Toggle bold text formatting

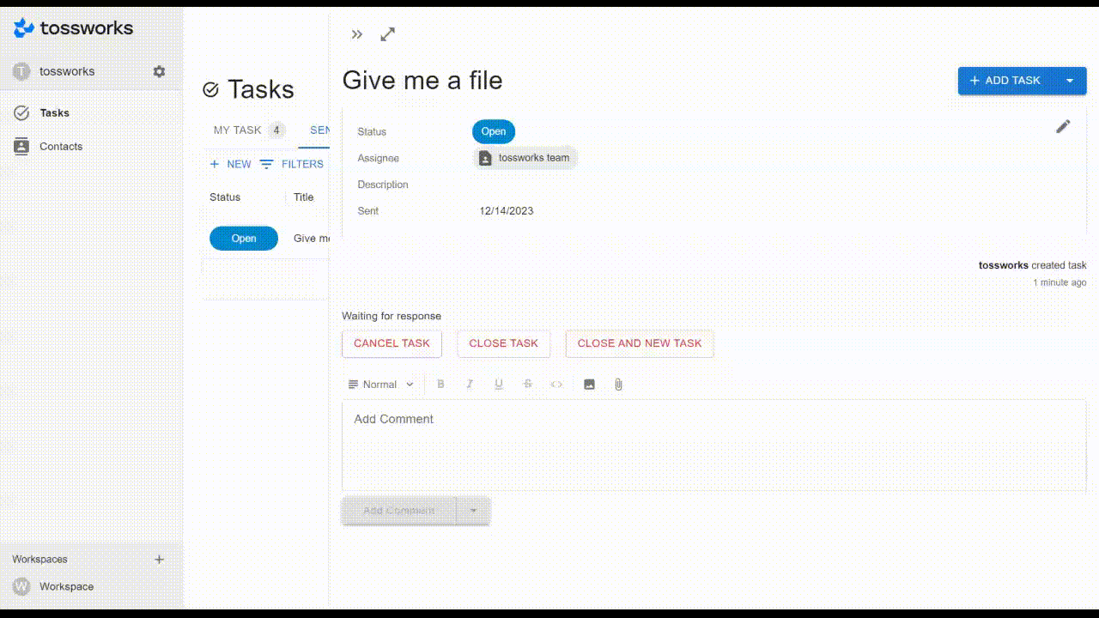441,385
